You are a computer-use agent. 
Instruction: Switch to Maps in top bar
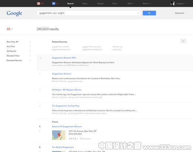[x=85, y=4]
